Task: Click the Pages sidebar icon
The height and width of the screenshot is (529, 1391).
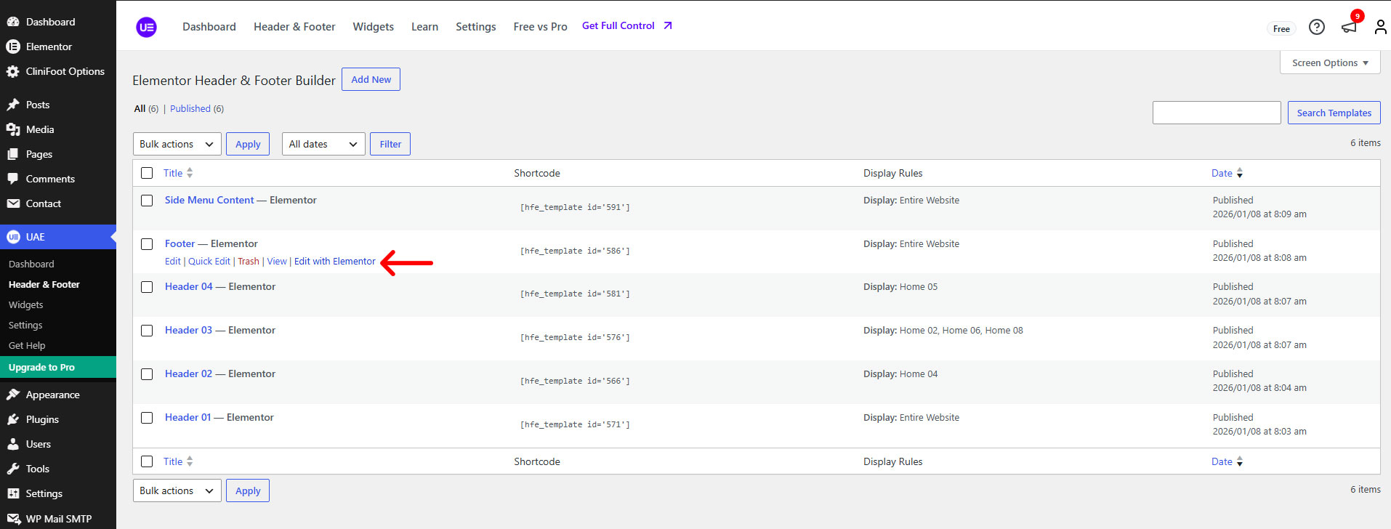Action: (x=13, y=154)
